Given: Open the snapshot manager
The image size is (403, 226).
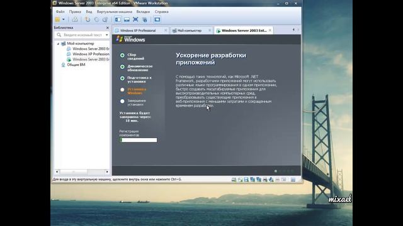Looking at the screenshot, I should 105,19.
